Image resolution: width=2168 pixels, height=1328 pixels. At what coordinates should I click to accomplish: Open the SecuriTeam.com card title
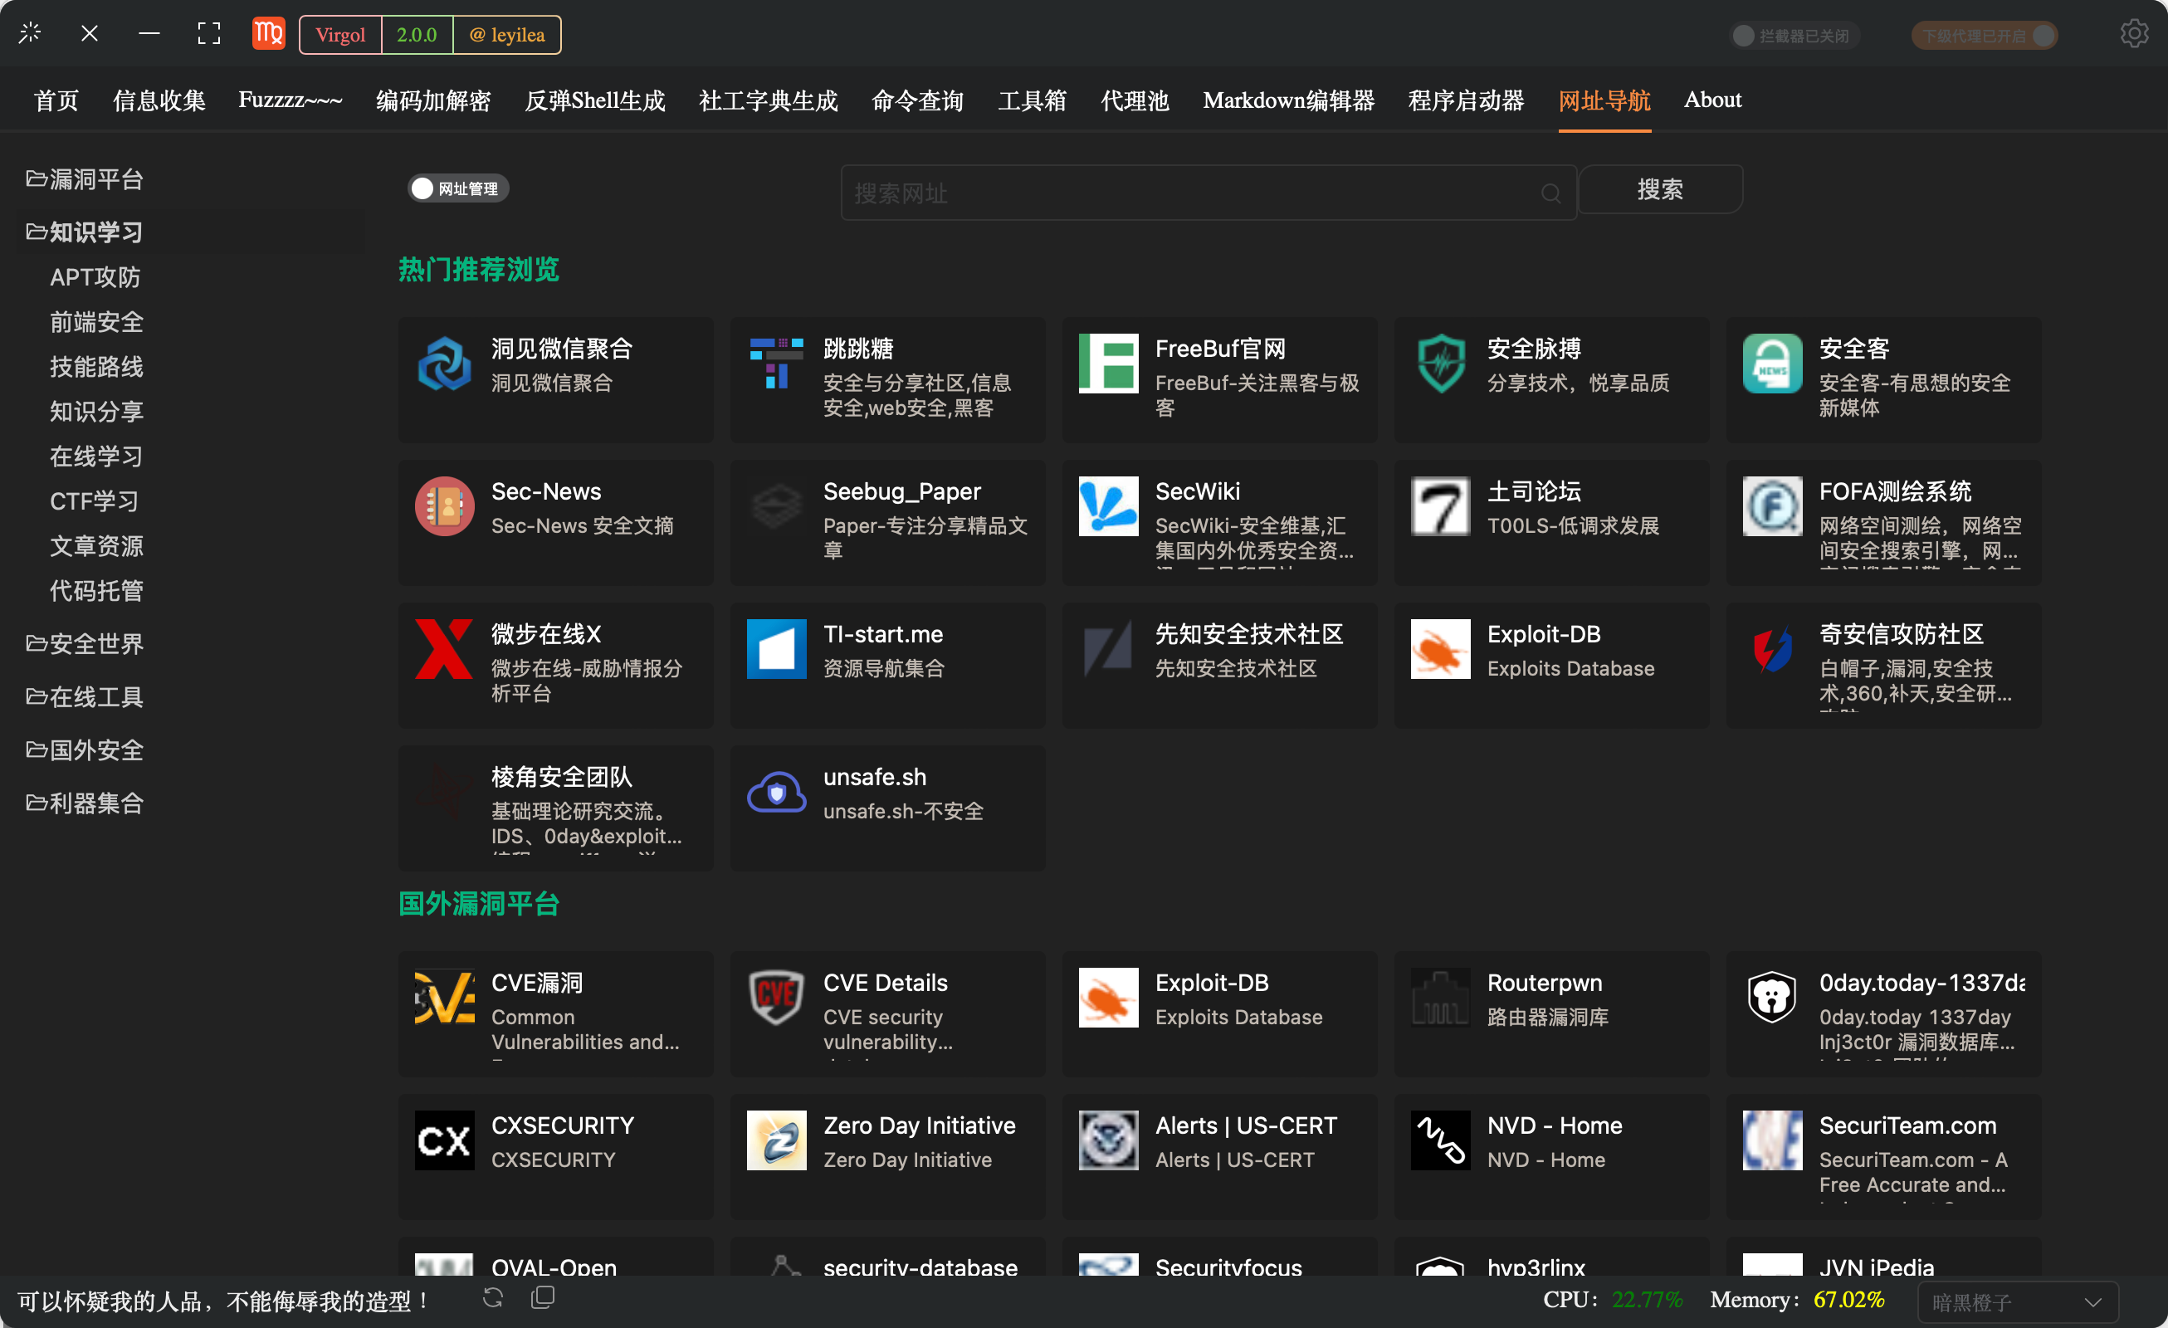point(1907,1125)
